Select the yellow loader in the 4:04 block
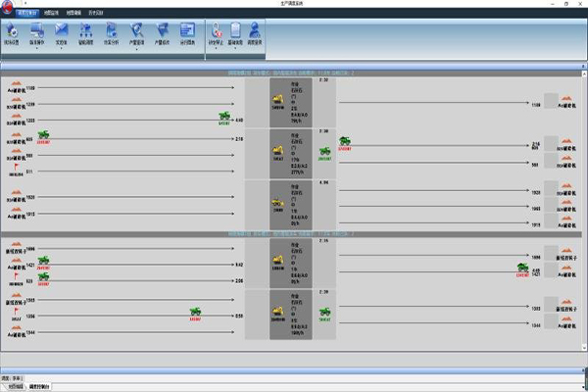Viewport: 588px width, 392px height. coord(278,203)
